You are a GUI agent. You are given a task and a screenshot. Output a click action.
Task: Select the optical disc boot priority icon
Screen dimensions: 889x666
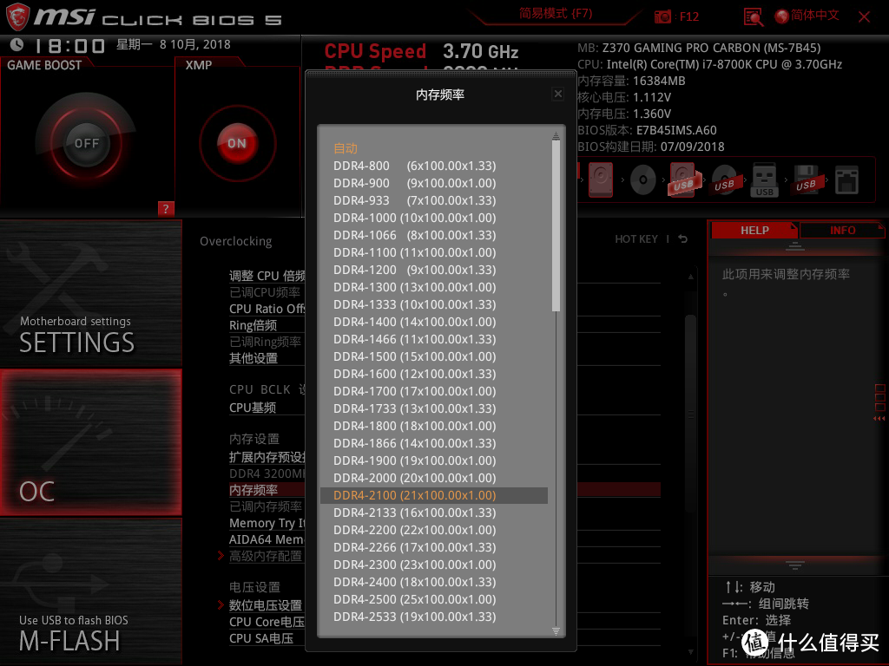tap(643, 180)
